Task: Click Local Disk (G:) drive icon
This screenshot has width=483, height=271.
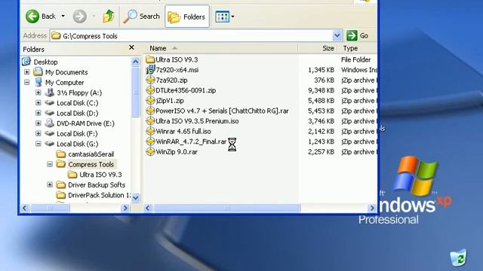Action: click(x=50, y=144)
